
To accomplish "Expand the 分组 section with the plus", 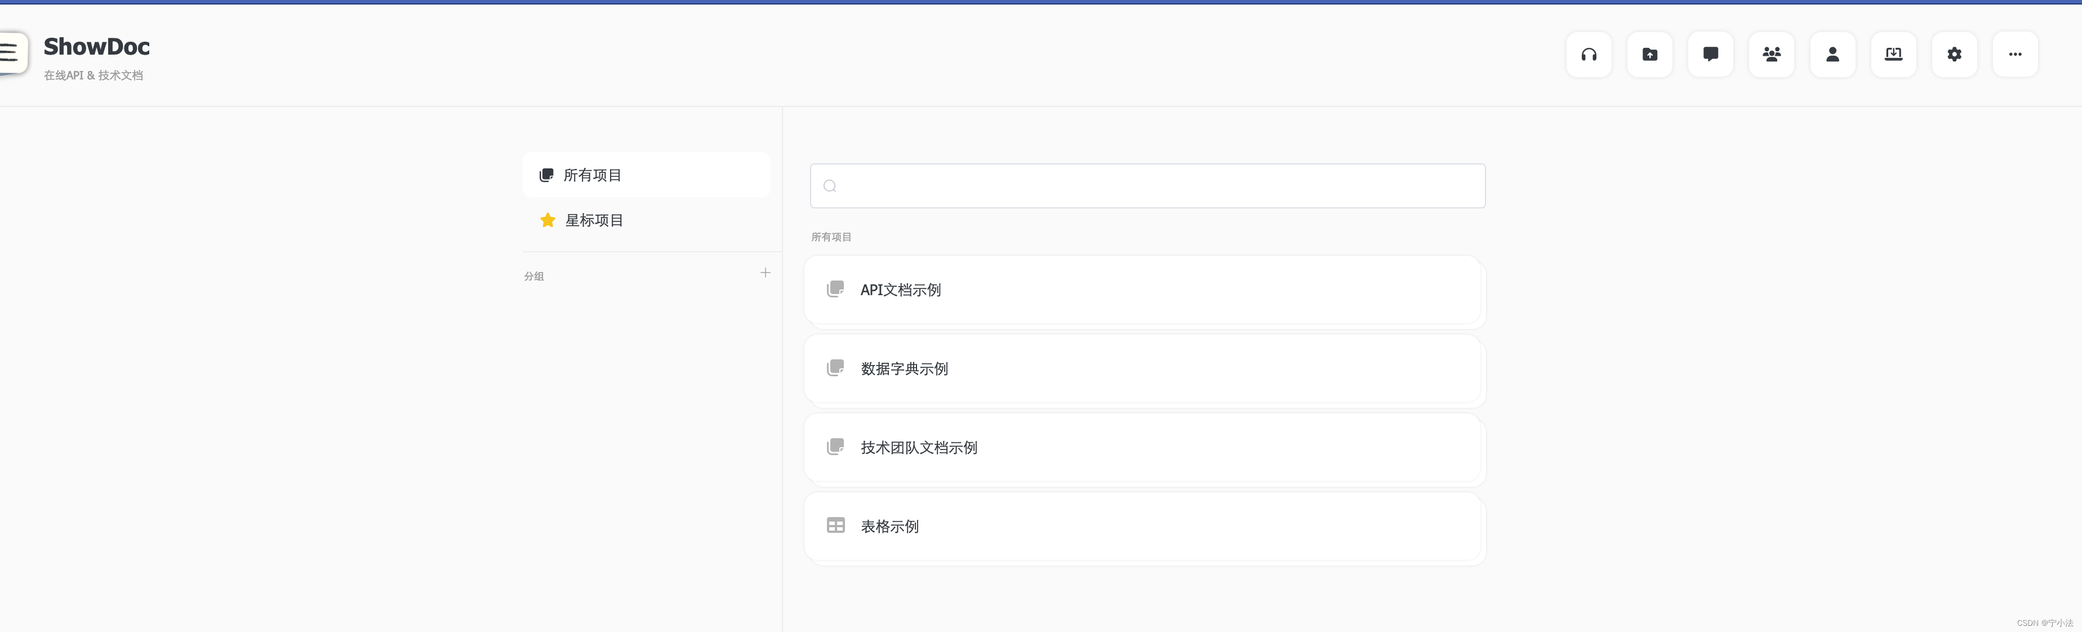I will point(764,273).
